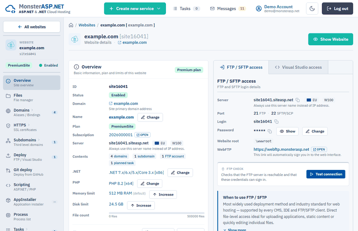
Task: Change the PHP 8.2 version
Action: pyautogui.click(x=150, y=184)
